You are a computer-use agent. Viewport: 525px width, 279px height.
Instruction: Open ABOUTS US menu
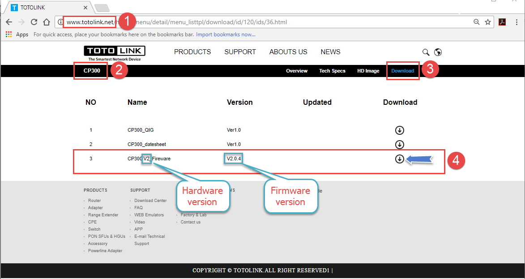[288, 52]
